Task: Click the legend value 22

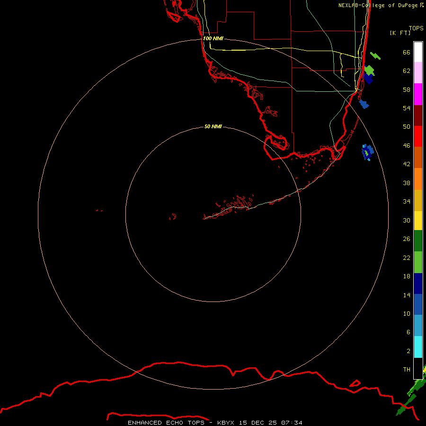Action: pyautogui.click(x=407, y=257)
